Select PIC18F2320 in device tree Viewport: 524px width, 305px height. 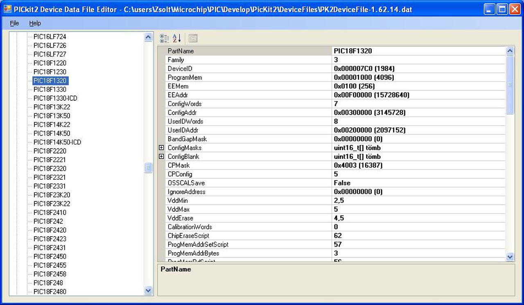tap(50, 169)
